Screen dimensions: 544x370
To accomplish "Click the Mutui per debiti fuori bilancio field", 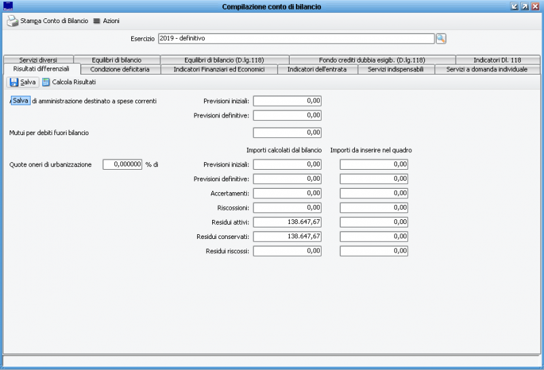I will point(286,132).
